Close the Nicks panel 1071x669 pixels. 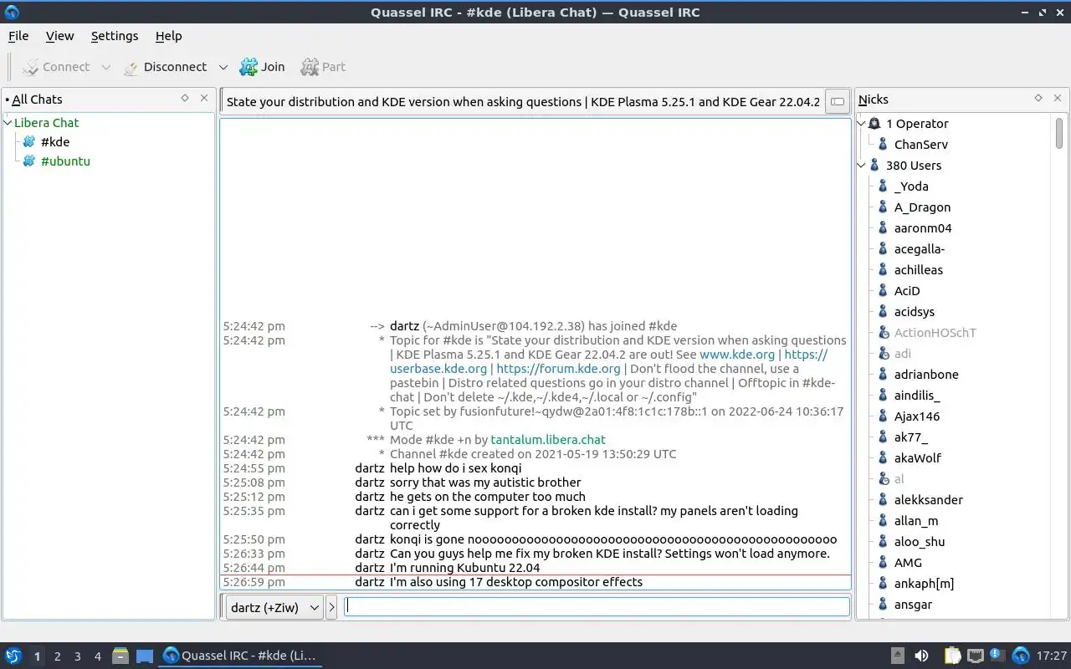pyautogui.click(x=1057, y=98)
